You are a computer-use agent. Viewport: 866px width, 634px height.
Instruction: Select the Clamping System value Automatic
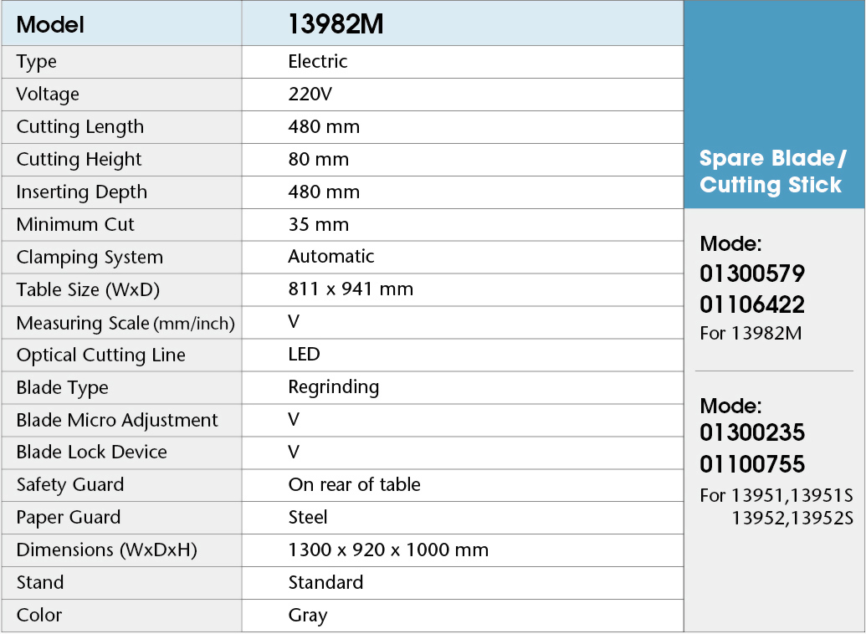click(x=331, y=257)
